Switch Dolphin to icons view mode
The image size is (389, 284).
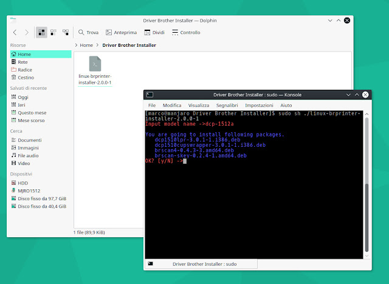tap(41, 32)
